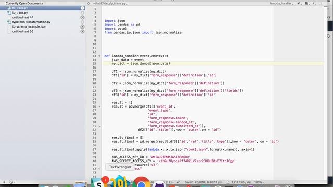Click fold end marker at line 31
Image resolution: width=333 pixels, height=187 pixels.
tap(99, 126)
